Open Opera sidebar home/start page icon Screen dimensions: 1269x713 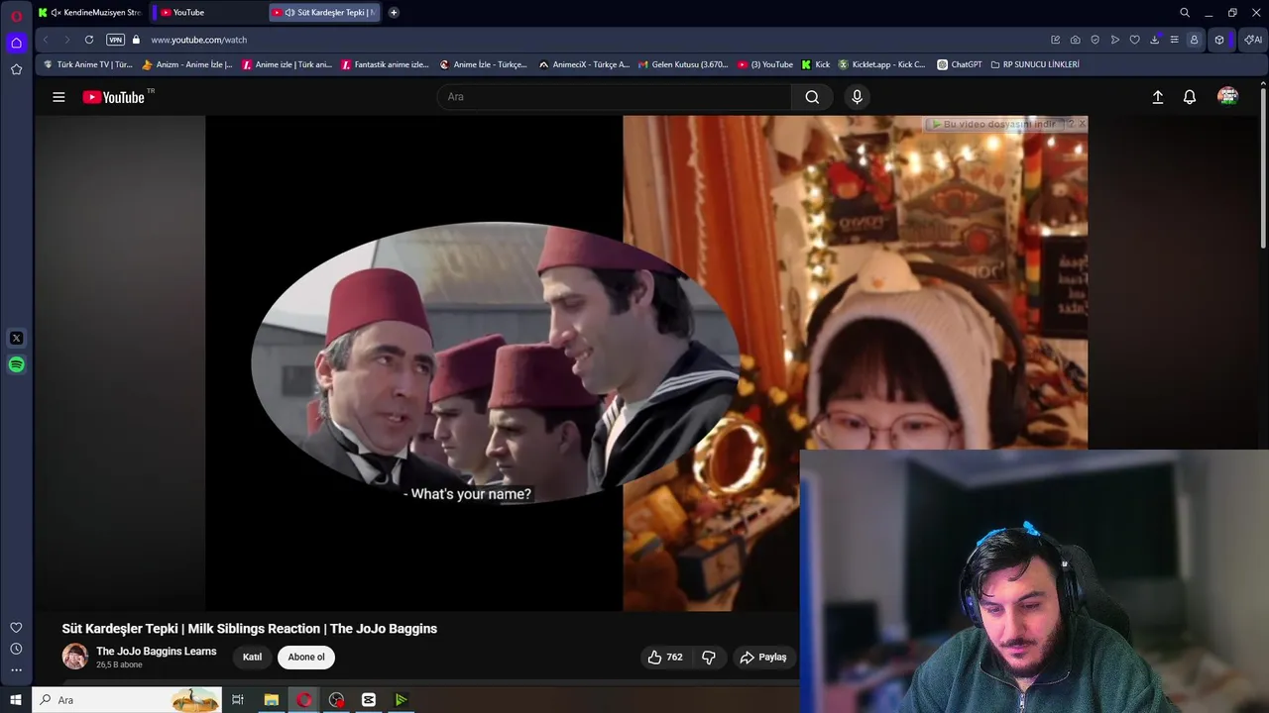click(x=16, y=43)
